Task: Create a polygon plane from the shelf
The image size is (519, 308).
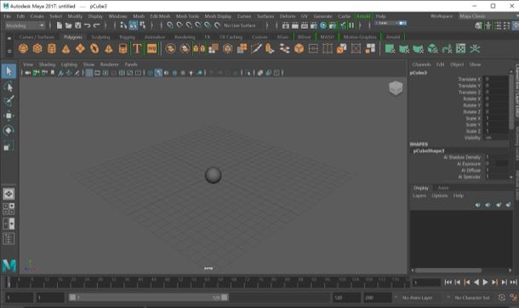Action: coord(80,49)
